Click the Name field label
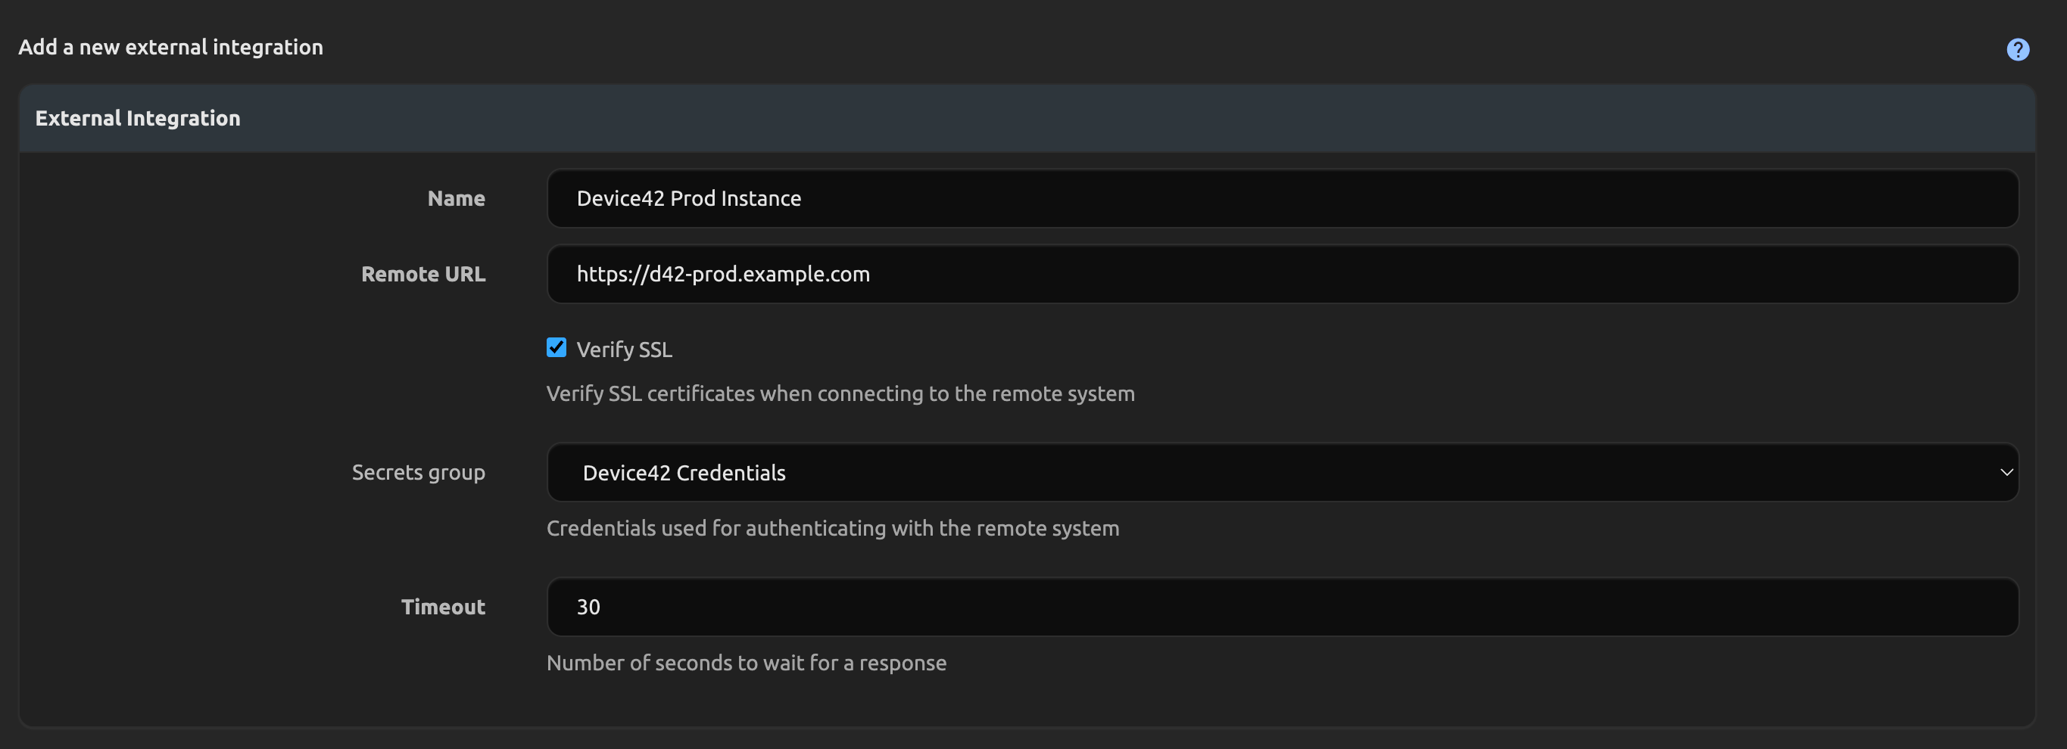 (456, 198)
